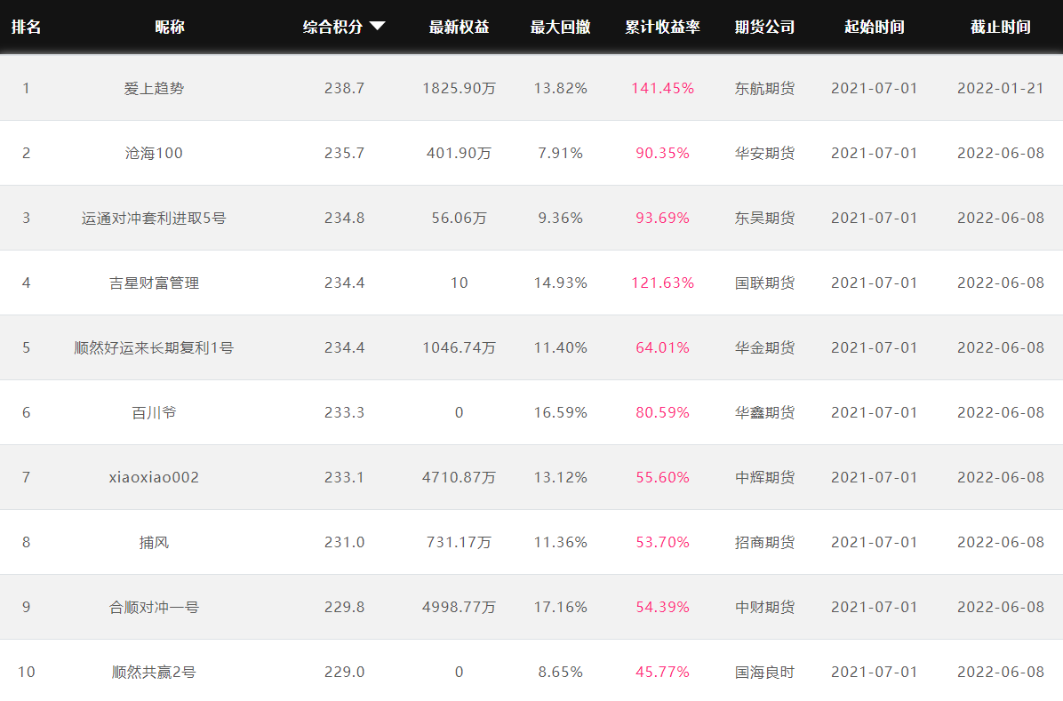Select score 233.1
The height and width of the screenshot is (701, 1063).
344,477
